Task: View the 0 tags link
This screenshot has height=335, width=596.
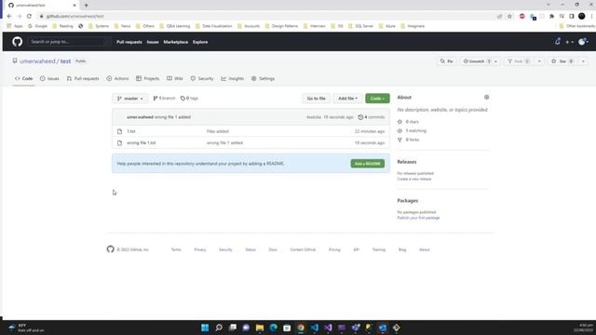Action: click(189, 99)
